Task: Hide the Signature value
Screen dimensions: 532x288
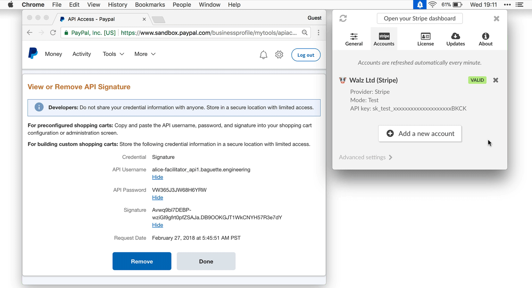Action: [x=157, y=225]
